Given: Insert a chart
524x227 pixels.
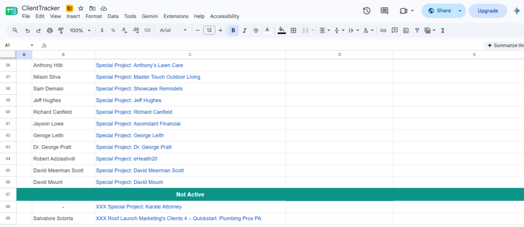Looking at the screenshot, I should tap(406, 30).
